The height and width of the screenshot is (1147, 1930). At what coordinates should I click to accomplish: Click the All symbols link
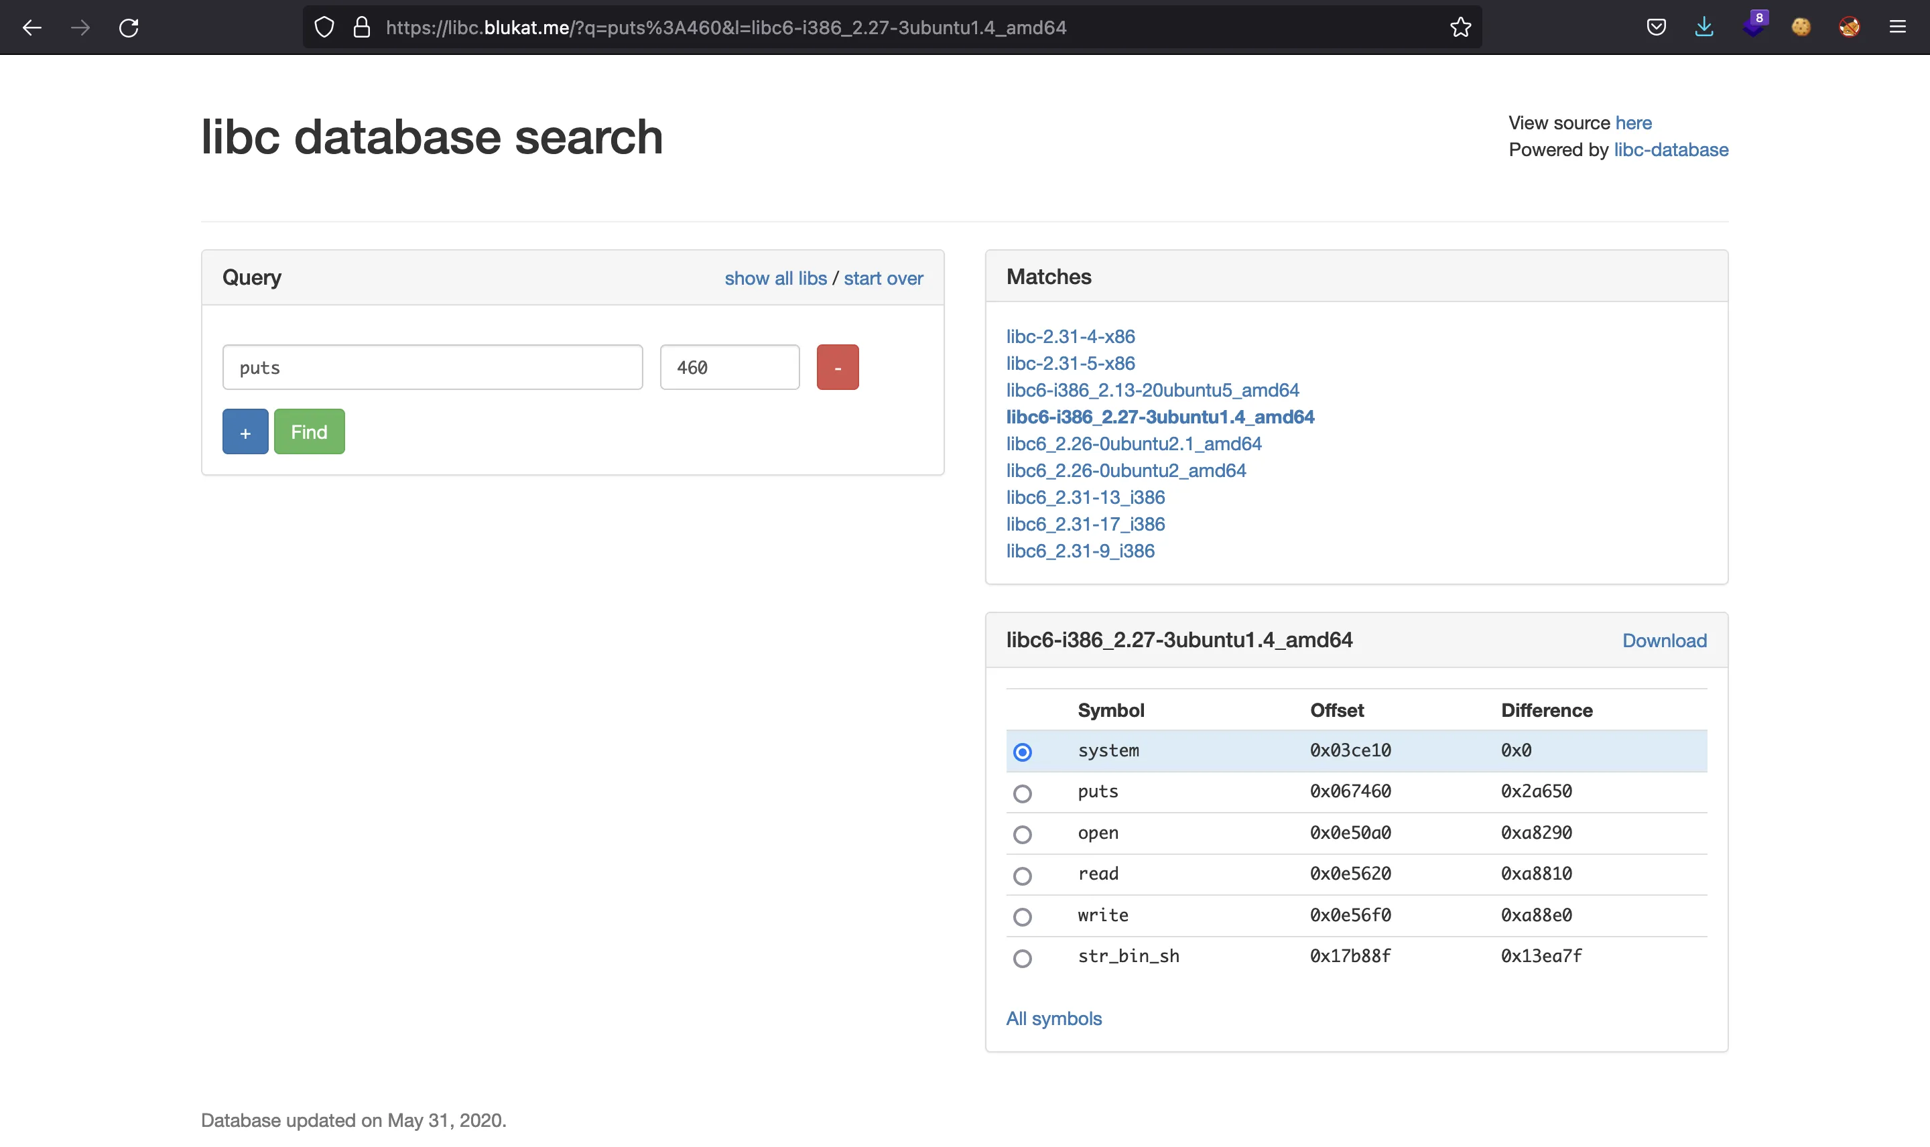coord(1053,1018)
